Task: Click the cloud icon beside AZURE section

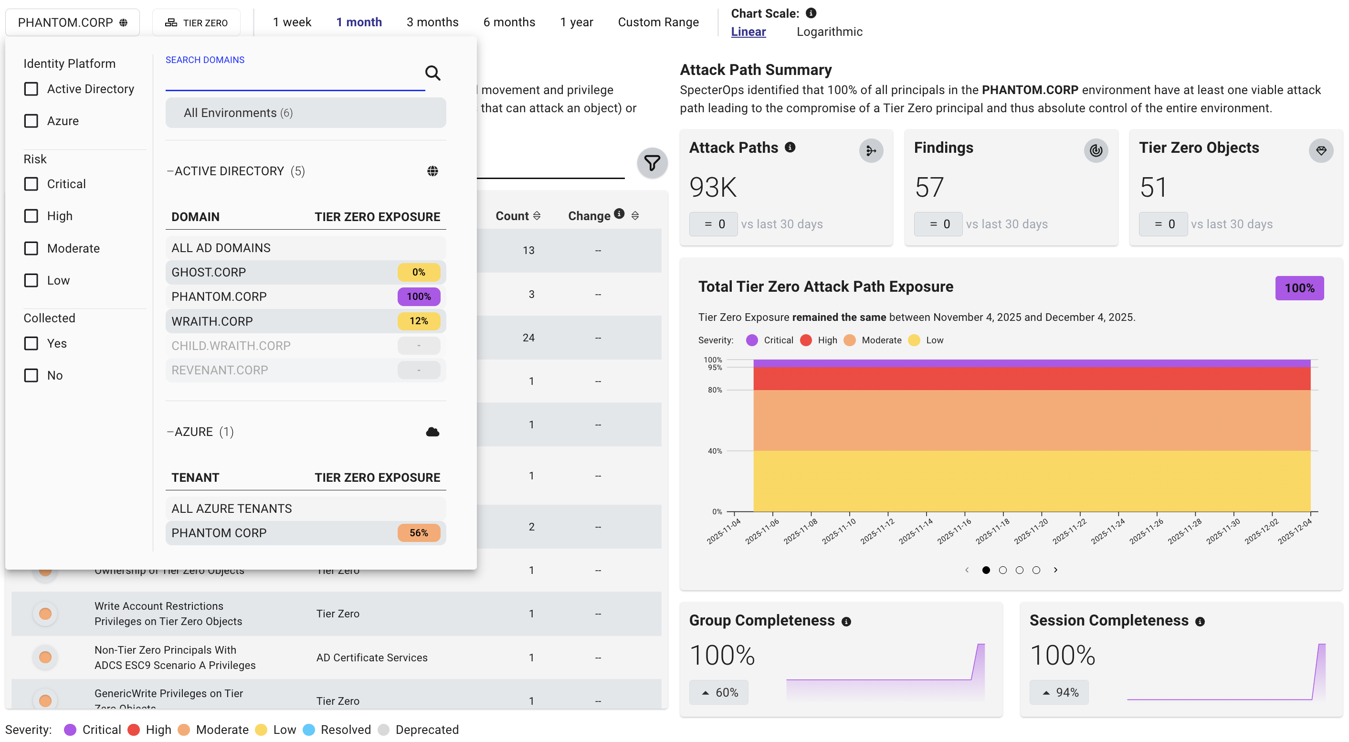Action: coord(432,432)
